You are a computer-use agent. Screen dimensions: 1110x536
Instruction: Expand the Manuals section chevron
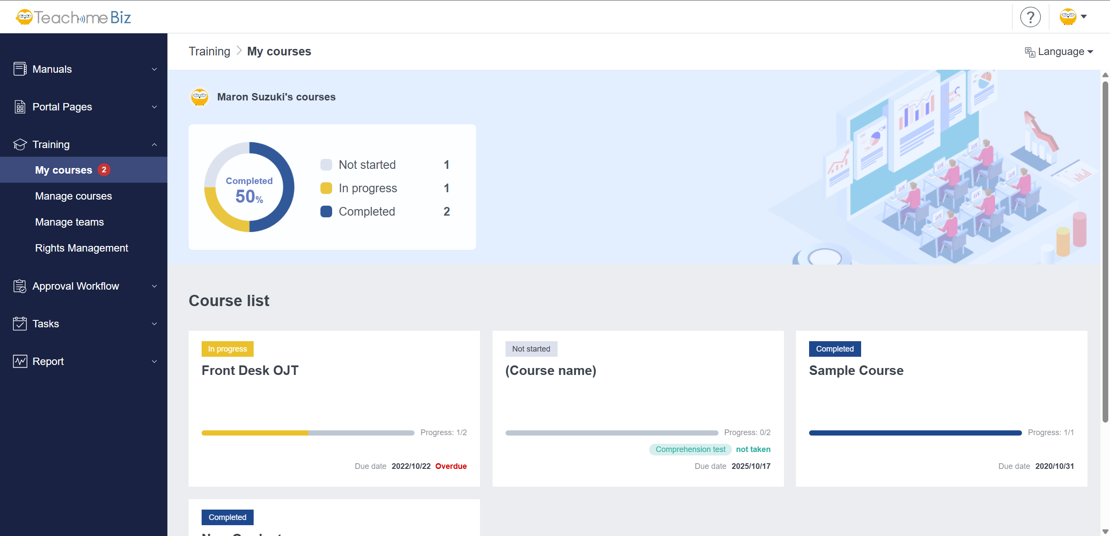pyautogui.click(x=154, y=69)
